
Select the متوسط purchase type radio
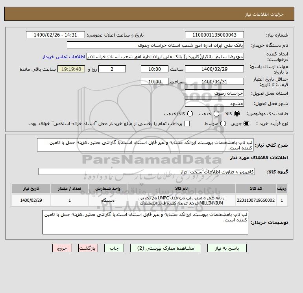[x=223, y=123]
